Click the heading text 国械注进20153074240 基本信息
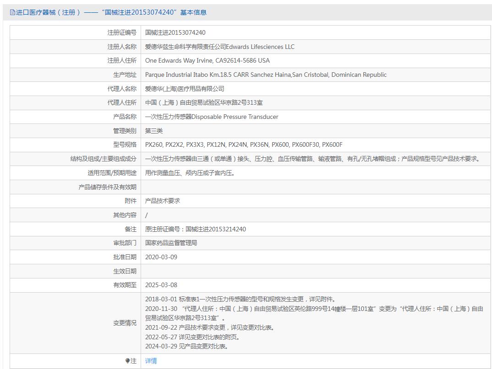 tap(154, 12)
